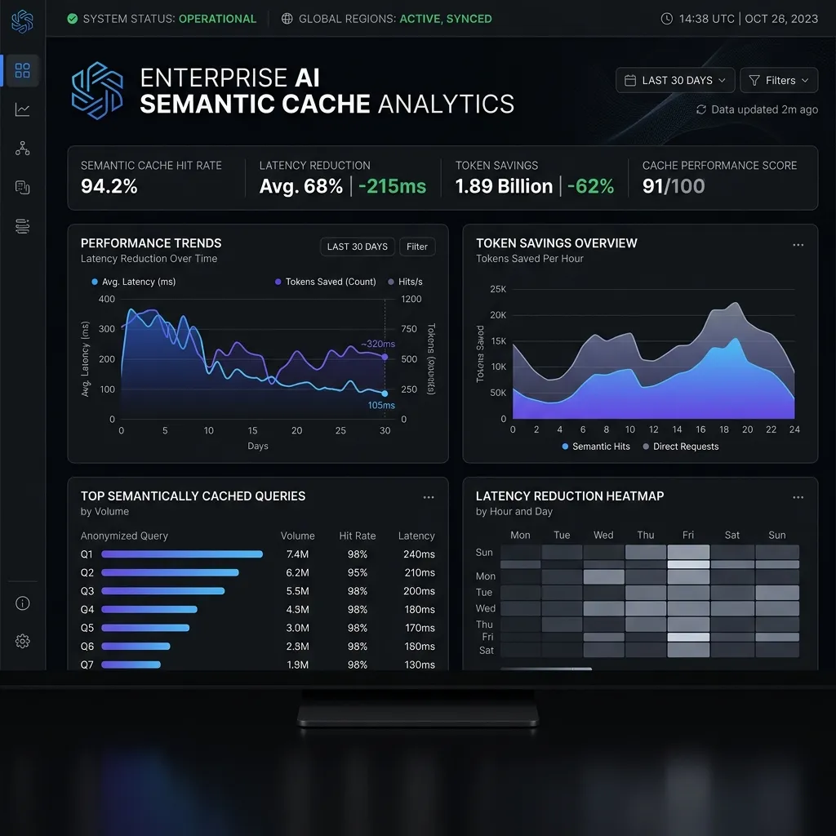Image resolution: width=836 pixels, height=836 pixels.
Task: Open the settings gear in sidebar
Action: click(x=22, y=641)
